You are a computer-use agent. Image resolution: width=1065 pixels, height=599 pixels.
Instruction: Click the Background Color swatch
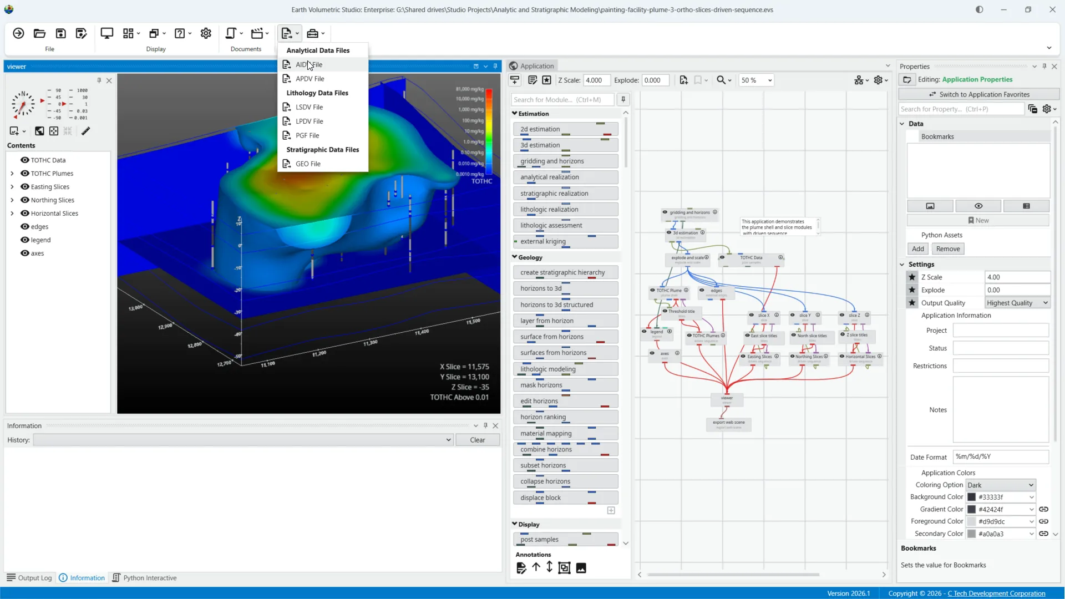click(x=971, y=497)
